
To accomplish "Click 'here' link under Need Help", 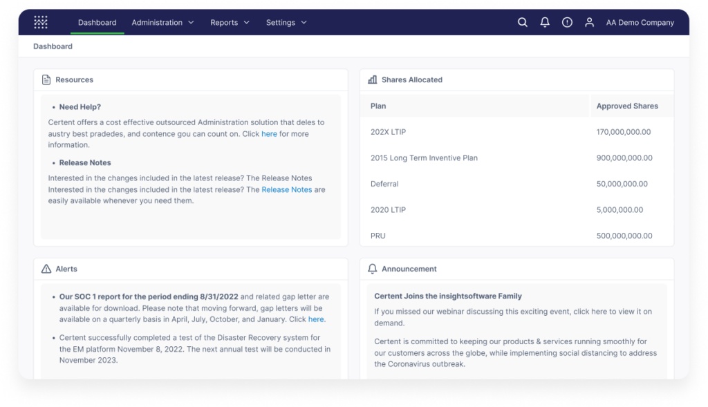I will pos(269,134).
